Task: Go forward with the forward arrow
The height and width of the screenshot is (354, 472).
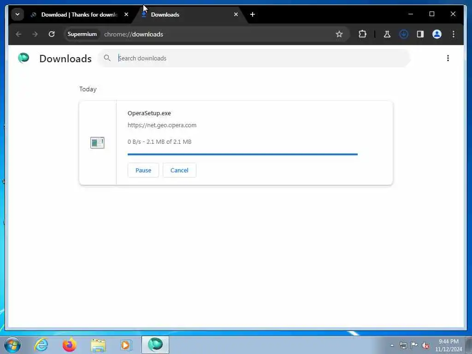Action: coord(35,34)
